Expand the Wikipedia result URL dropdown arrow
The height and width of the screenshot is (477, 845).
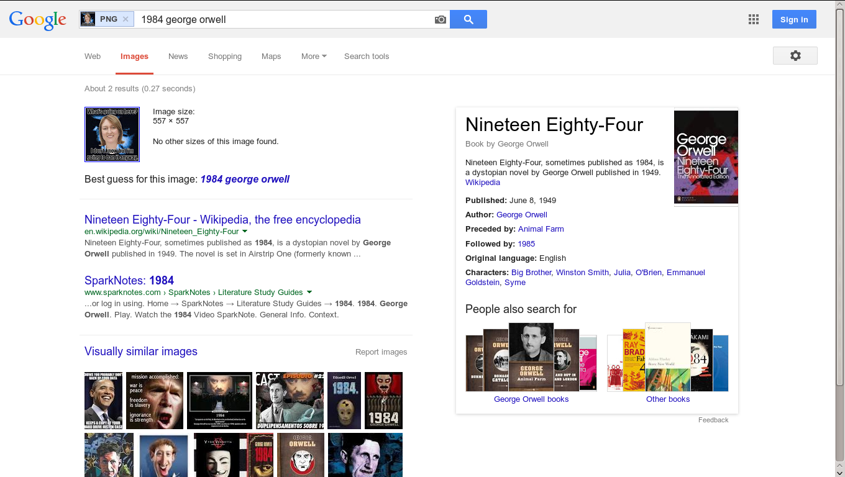coord(245,231)
